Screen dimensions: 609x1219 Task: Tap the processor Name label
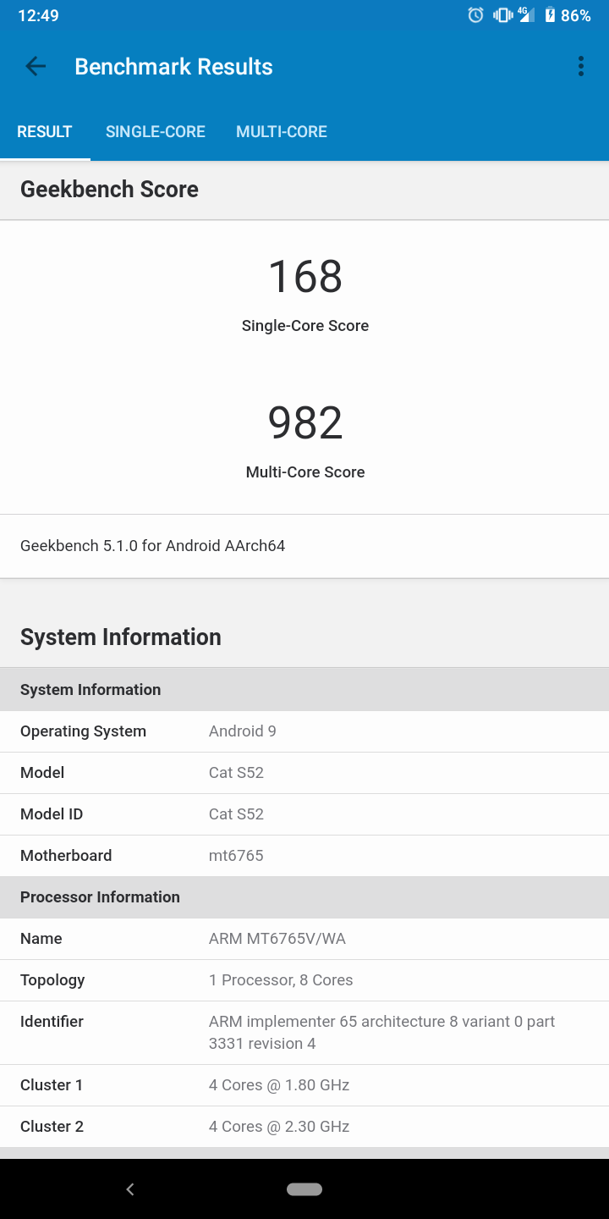point(41,939)
